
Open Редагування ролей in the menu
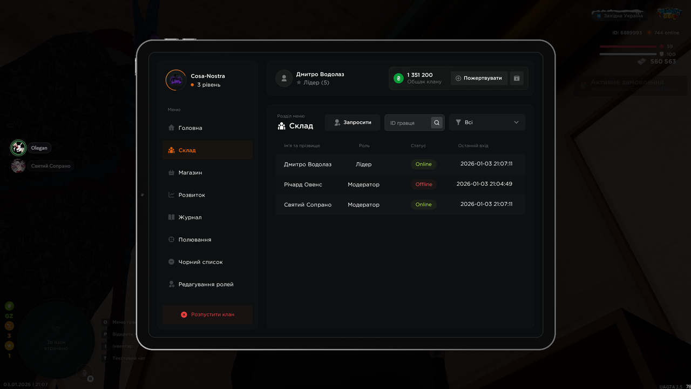(x=207, y=284)
